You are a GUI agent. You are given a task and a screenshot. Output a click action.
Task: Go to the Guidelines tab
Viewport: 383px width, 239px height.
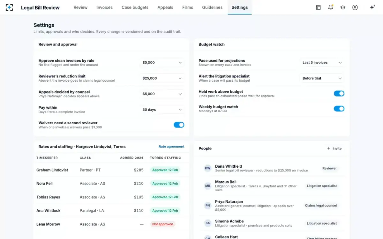(x=212, y=7)
